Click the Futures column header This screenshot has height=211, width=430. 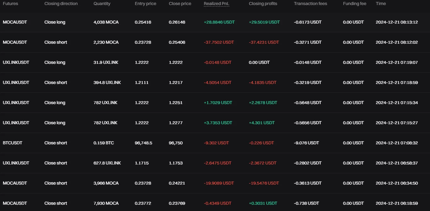[x=10, y=4]
